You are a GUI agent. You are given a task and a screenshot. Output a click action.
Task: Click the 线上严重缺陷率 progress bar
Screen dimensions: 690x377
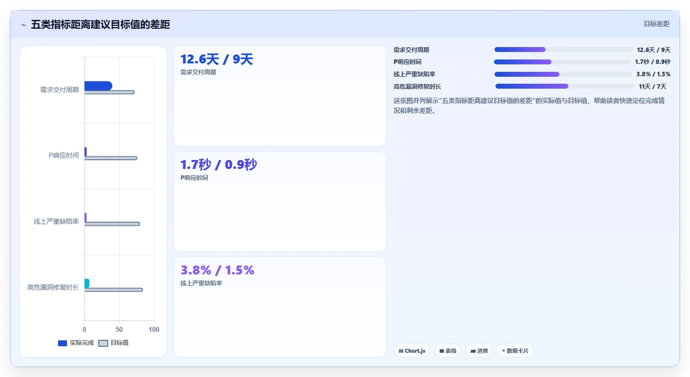[563, 74]
